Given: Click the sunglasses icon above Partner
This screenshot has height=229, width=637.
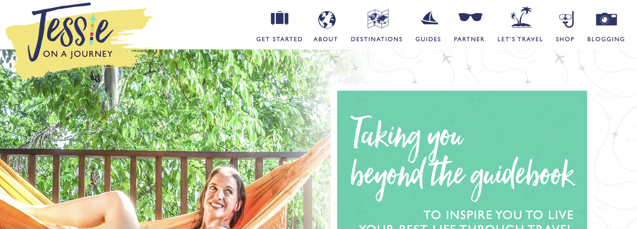Looking at the screenshot, I should [x=470, y=17].
